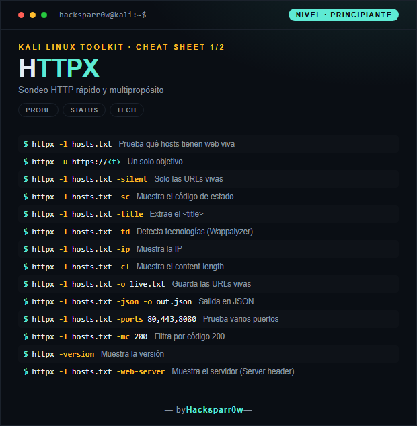Click the -silent flag
Viewport: 417px width, 426px height.
pyautogui.click(x=132, y=179)
